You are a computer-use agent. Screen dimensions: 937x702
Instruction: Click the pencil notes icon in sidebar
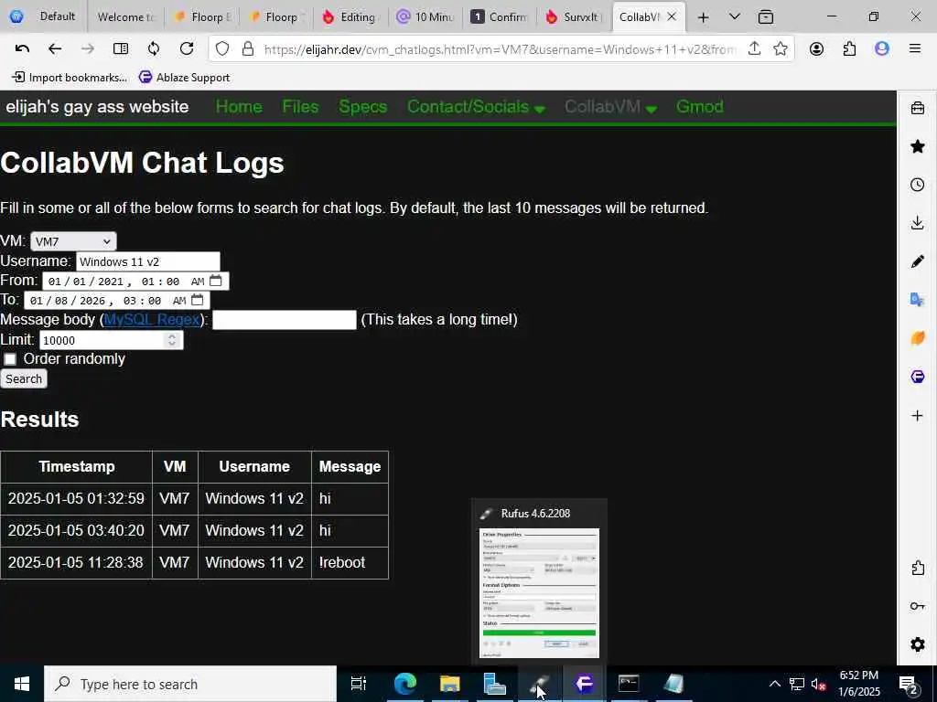[917, 261]
